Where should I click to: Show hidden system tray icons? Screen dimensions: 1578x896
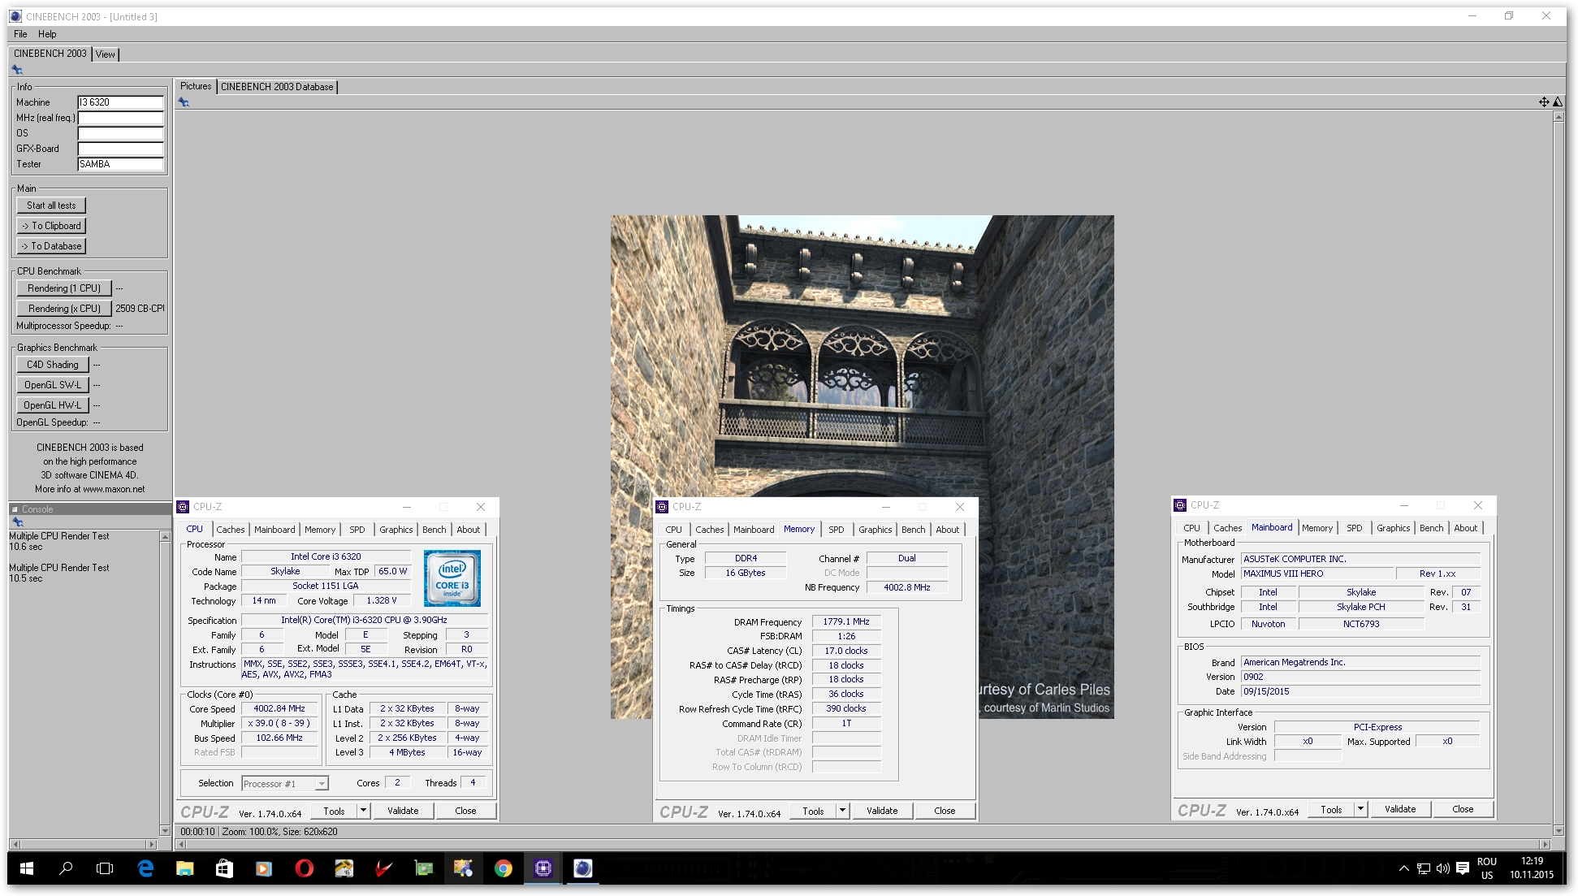click(x=1403, y=868)
